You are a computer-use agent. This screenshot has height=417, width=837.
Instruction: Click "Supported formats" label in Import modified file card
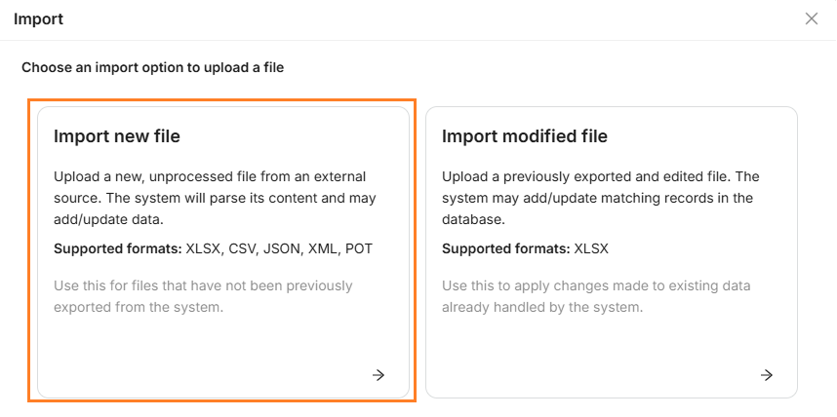[506, 248]
